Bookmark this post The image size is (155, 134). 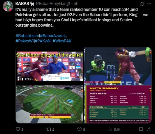coord(141,129)
